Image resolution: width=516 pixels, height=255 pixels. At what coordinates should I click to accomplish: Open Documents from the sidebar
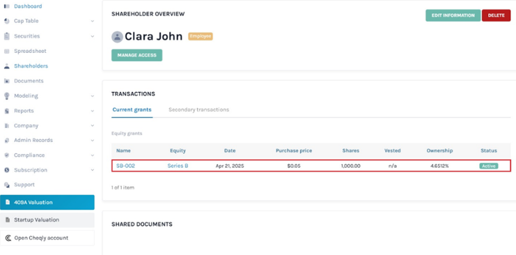(x=29, y=81)
